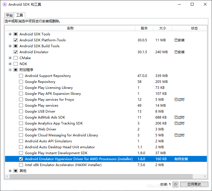
Task: Toggle the Android SDK Build Tools checkbox
Action: [x=16, y=46]
